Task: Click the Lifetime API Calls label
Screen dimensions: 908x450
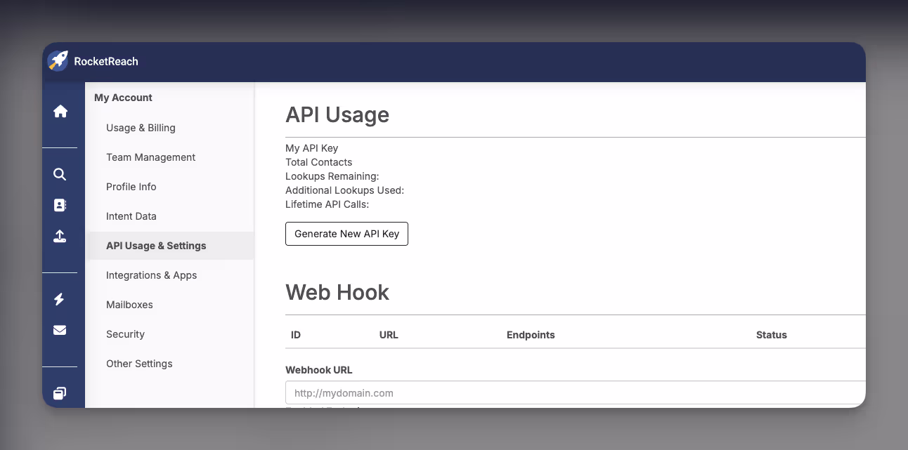Action: point(327,204)
